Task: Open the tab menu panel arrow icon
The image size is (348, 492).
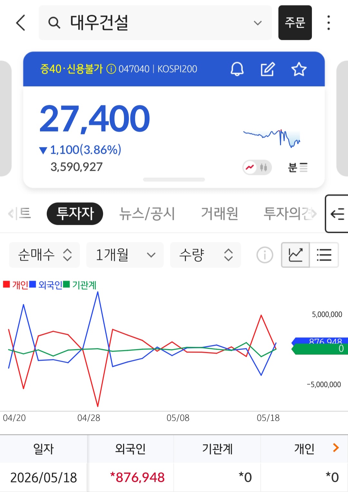Action: click(337, 214)
